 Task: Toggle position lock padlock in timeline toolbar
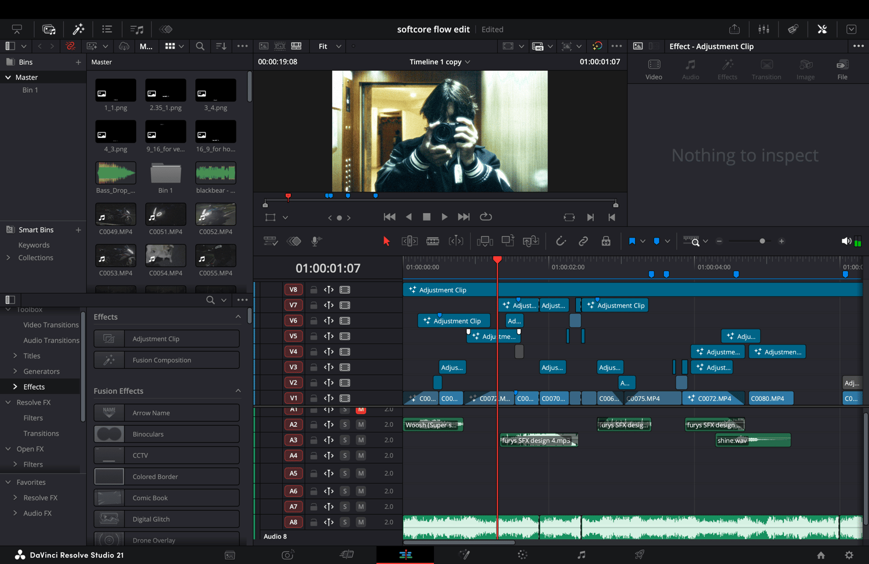tap(606, 241)
